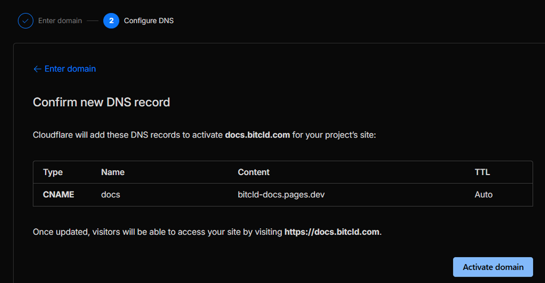This screenshot has height=283, width=545.
Task: Switch to the Configure DNS step
Action: pos(148,20)
